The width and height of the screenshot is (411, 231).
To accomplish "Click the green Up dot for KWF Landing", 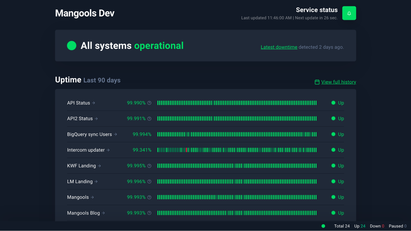I will 334,166.
